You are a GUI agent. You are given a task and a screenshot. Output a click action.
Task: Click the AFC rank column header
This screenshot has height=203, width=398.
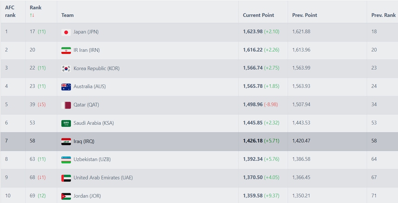[10, 12]
